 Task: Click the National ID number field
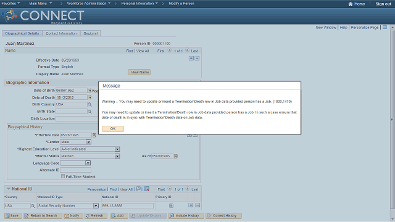pyautogui.click(x=128, y=206)
